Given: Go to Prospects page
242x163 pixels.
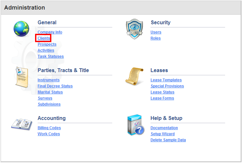Looking at the screenshot, I should tap(47, 44).
